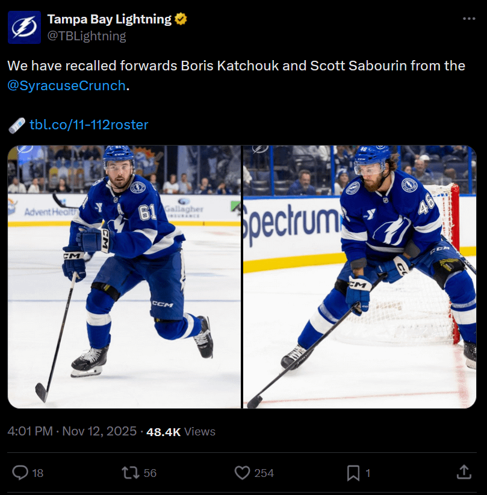Click the 1 bookmark count

click(368, 474)
